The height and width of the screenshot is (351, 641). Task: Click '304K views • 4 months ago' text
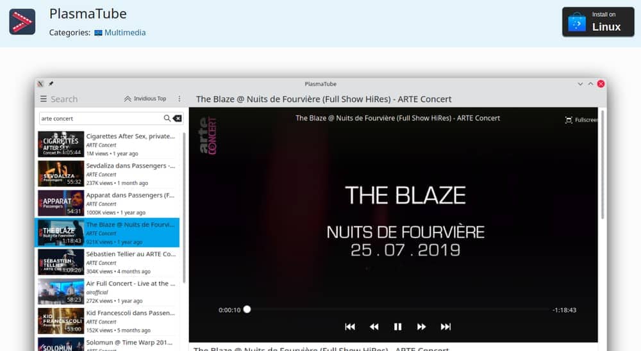coord(118,272)
